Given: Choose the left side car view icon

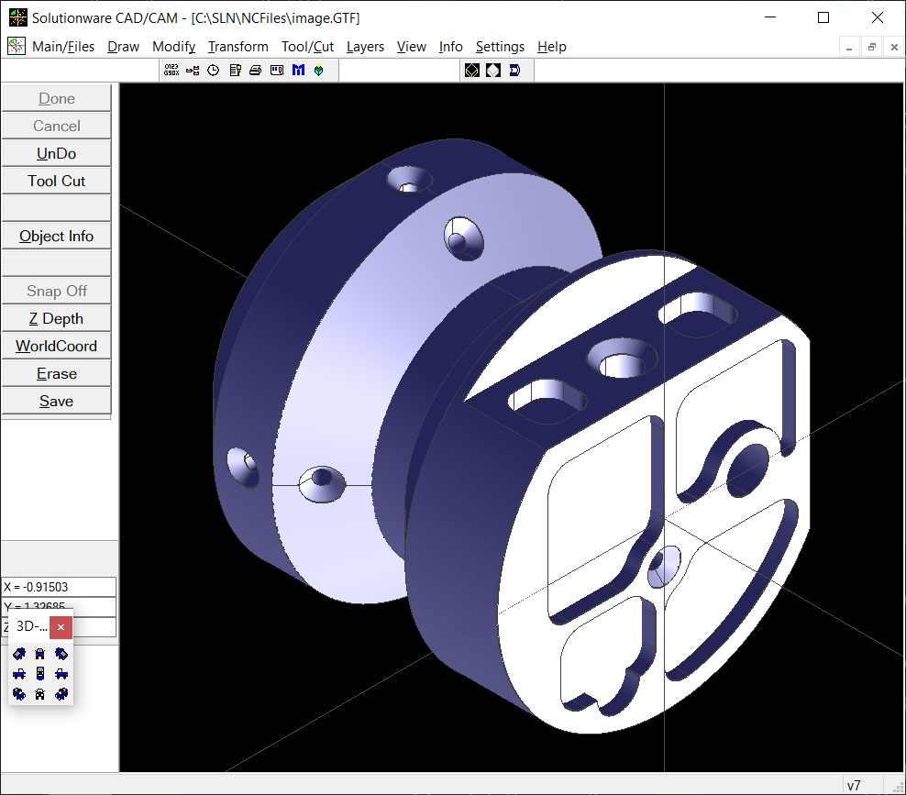Looking at the screenshot, I should pos(19,674).
